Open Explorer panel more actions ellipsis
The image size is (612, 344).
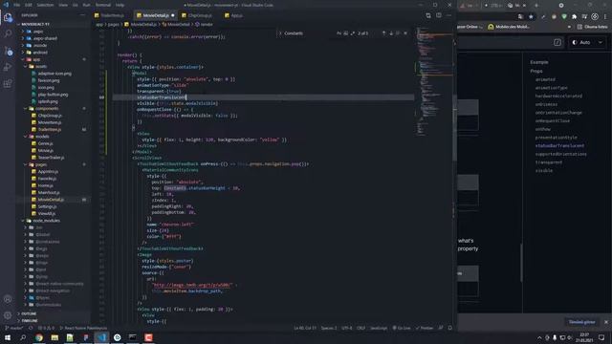point(82,15)
